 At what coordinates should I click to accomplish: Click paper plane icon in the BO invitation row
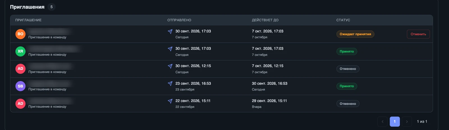click(170, 31)
